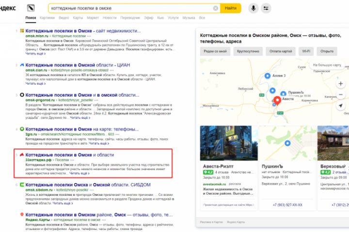Image resolution: width=349 pixels, height=232 pixels.
Task: Open the СИБДОМ result title link
Action: [x=88, y=185]
